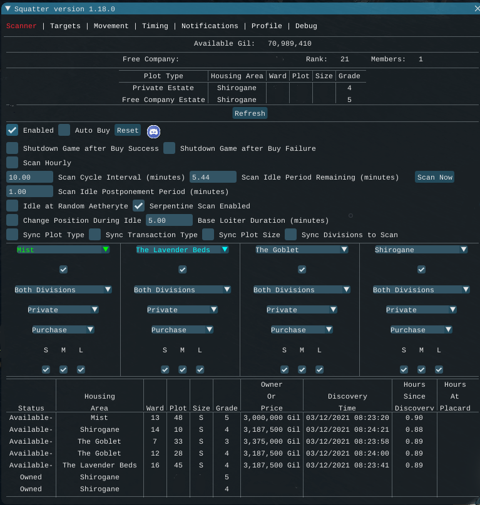Click the Discord icon button
The width and height of the screenshot is (480, 505).
click(153, 131)
